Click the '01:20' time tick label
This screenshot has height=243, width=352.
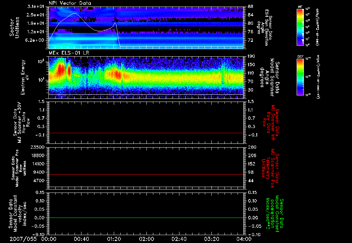pos(114,239)
